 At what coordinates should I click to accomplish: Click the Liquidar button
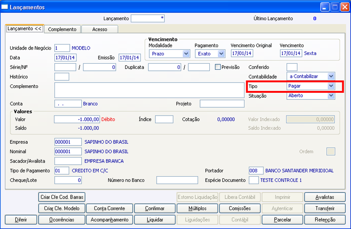pos(155,220)
